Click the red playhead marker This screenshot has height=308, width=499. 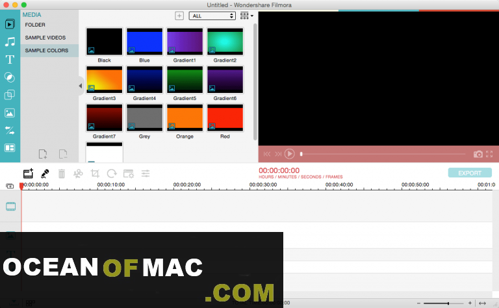pos(21,186)
